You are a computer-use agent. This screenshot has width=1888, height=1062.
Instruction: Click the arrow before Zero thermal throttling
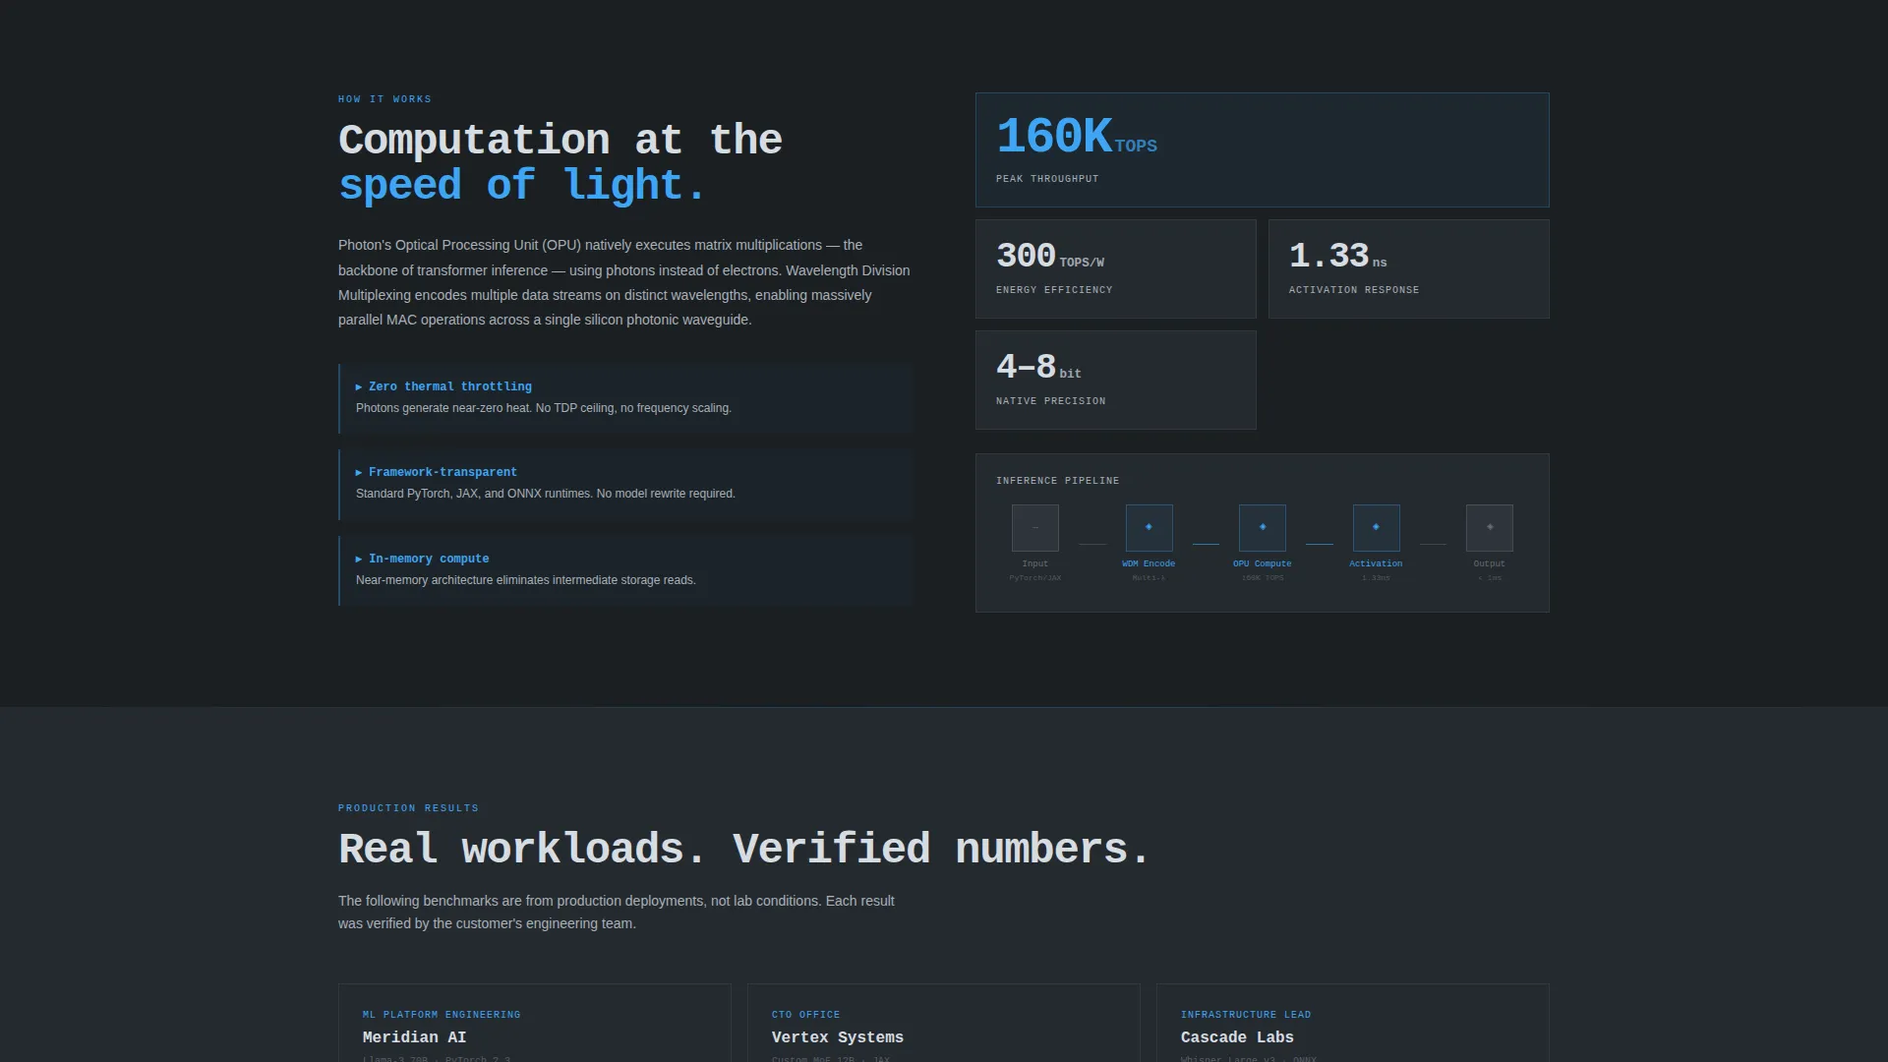pyautogui.click(x=359, y=387)
